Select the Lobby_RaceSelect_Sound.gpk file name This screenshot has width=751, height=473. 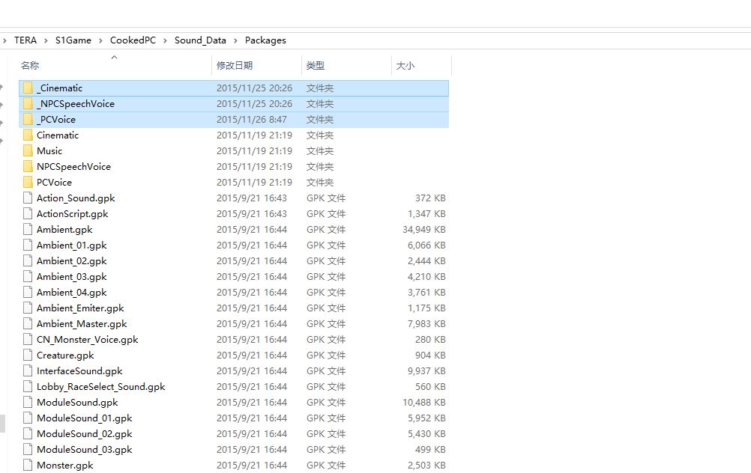tap(100, 387)
